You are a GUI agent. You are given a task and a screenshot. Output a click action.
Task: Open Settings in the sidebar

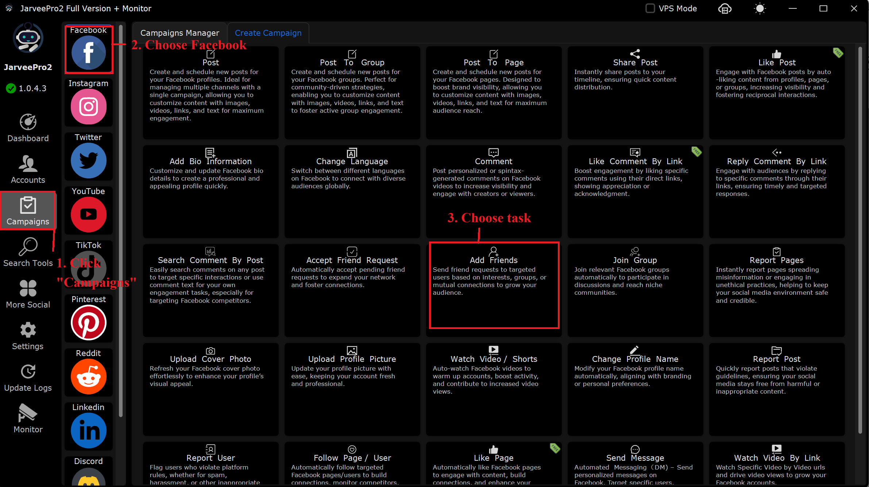pos(28,336)
